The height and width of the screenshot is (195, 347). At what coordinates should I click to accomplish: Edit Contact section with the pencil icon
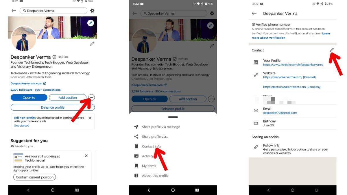click(x=331, y=50)
